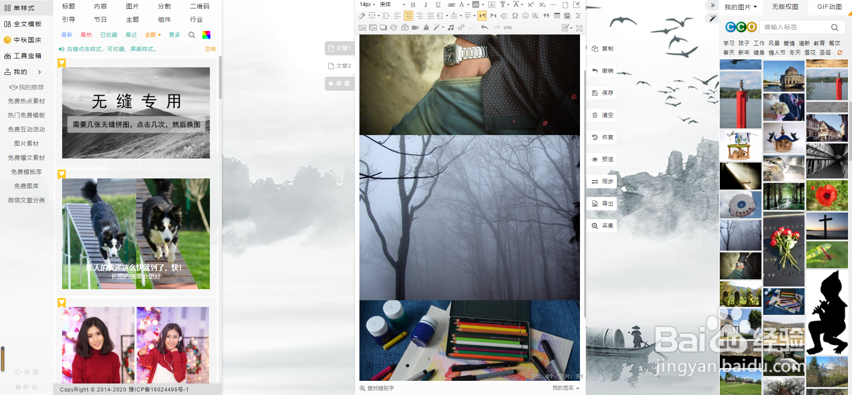The image size is (852, 395).
Task: Open the GIF动图 tab
Action: coord(829,7)
